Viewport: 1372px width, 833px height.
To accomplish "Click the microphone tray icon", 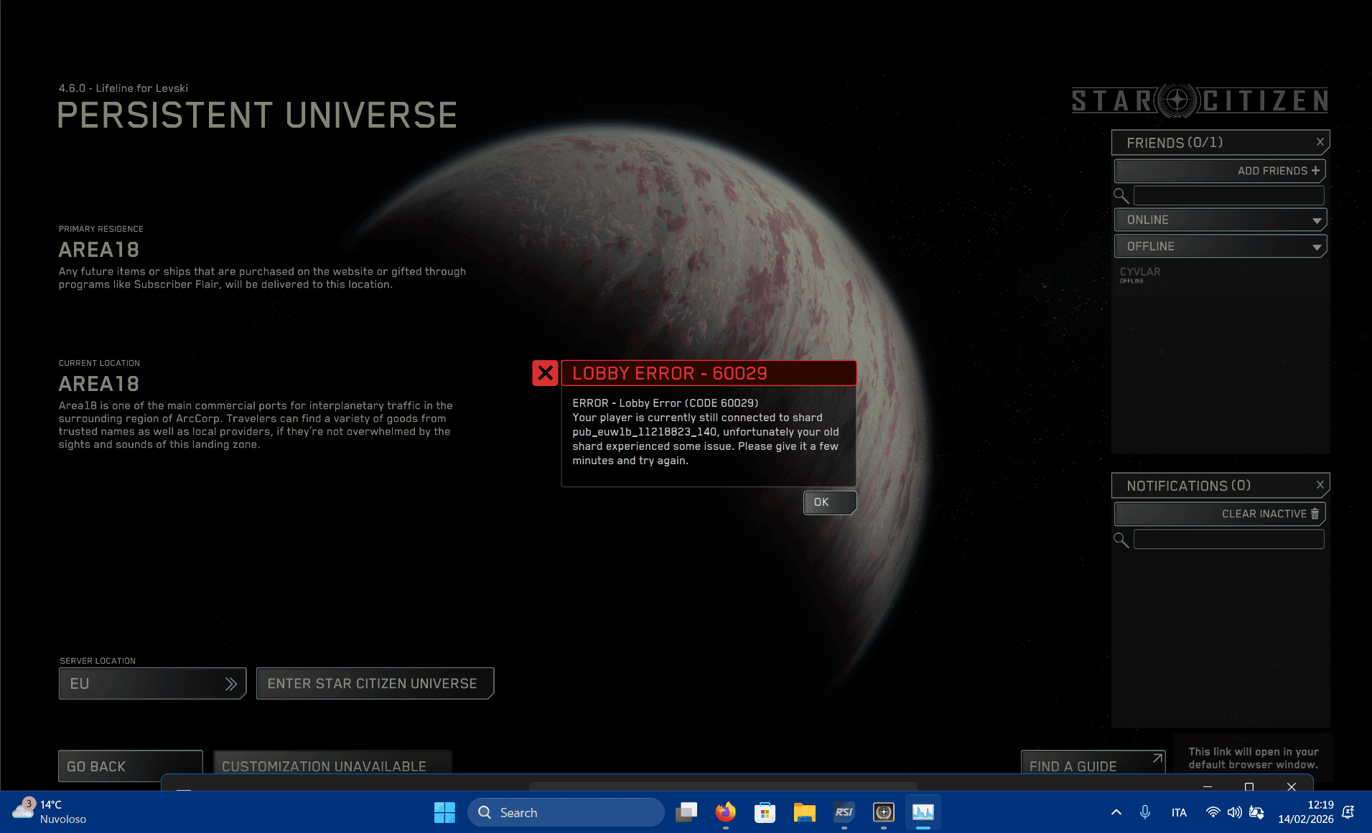I will tap(1145, 812).
